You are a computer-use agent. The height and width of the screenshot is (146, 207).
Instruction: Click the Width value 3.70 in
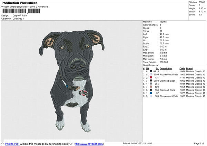point(202,12)
